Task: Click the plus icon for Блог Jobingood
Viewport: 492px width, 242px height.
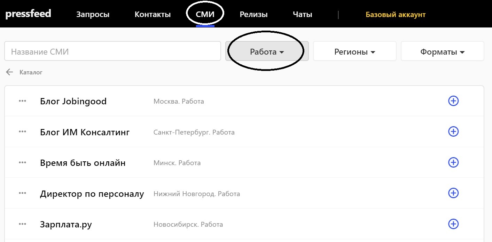Action: [x=453, y=101]
